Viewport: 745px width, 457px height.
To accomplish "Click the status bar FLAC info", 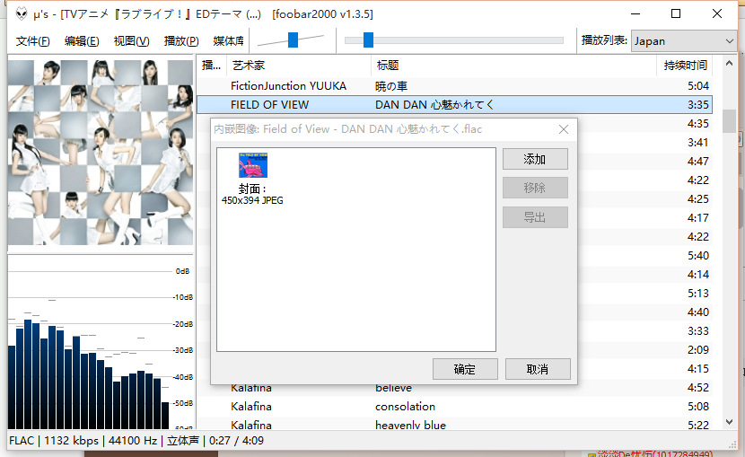I will pyautogui.click(x=136, y=441).
